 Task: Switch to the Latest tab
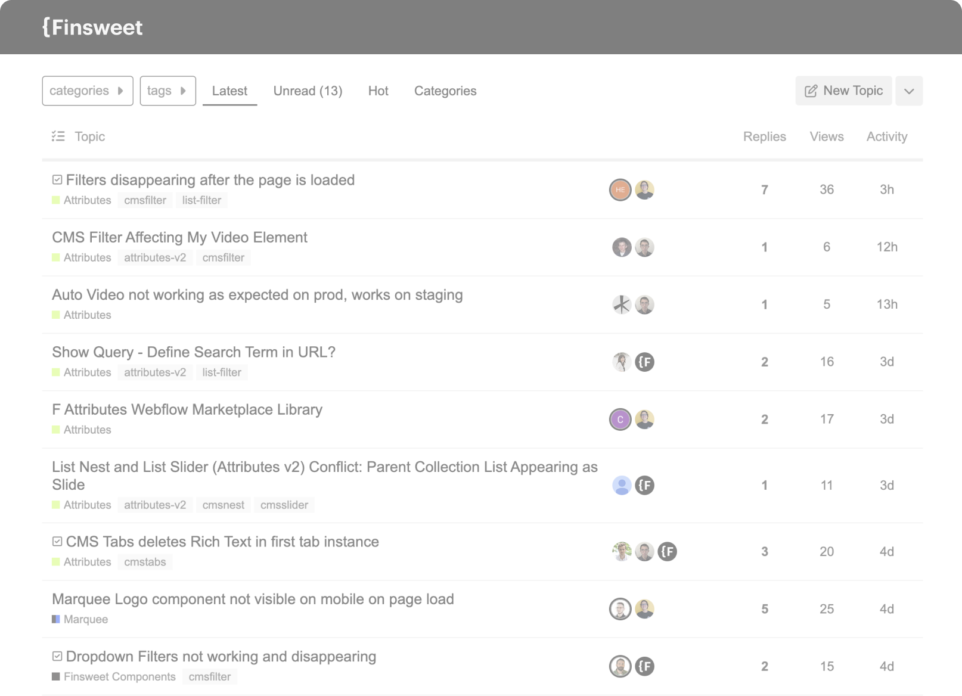[229, 91]
